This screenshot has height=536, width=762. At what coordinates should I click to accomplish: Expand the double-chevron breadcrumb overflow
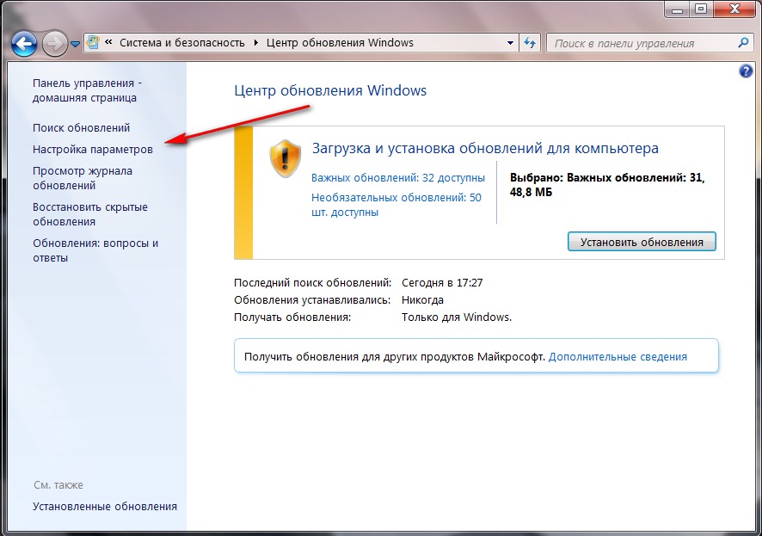pos(109,42)
